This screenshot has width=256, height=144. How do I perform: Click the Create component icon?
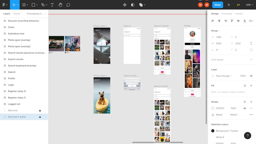[x=125, y=5]
